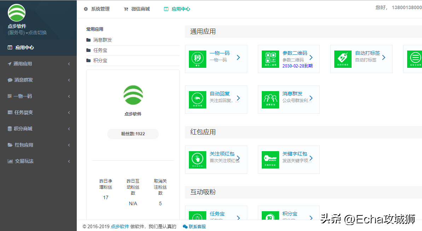This screenshot has height=231, width=422.
Task: Click the 取消关注粉丝数 value 5
Action: (x=160, y=203)
